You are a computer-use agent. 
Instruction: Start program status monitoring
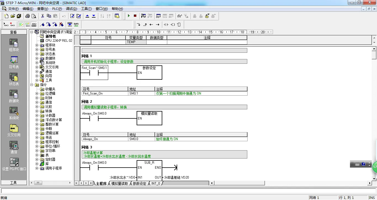tap(144, 16)
